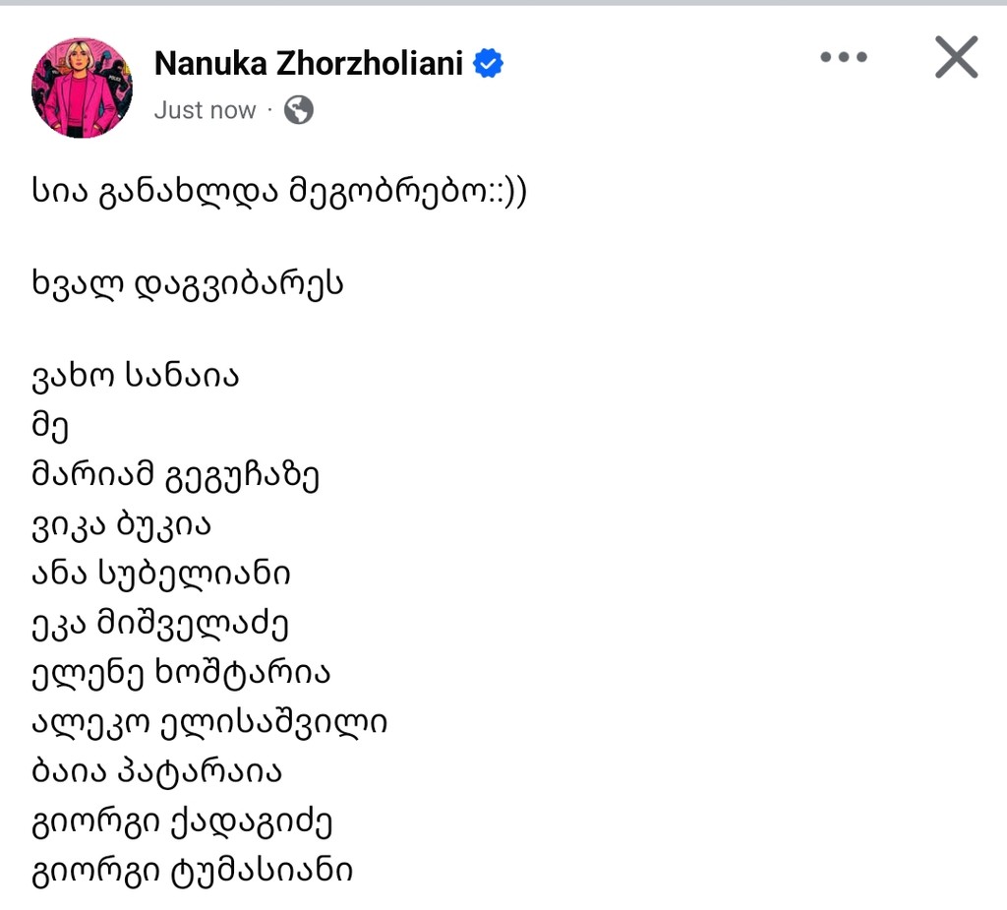This screenshot has width=1007, height=910.
Task: Close the post with the X icon
Action: [x=956, y=57]
